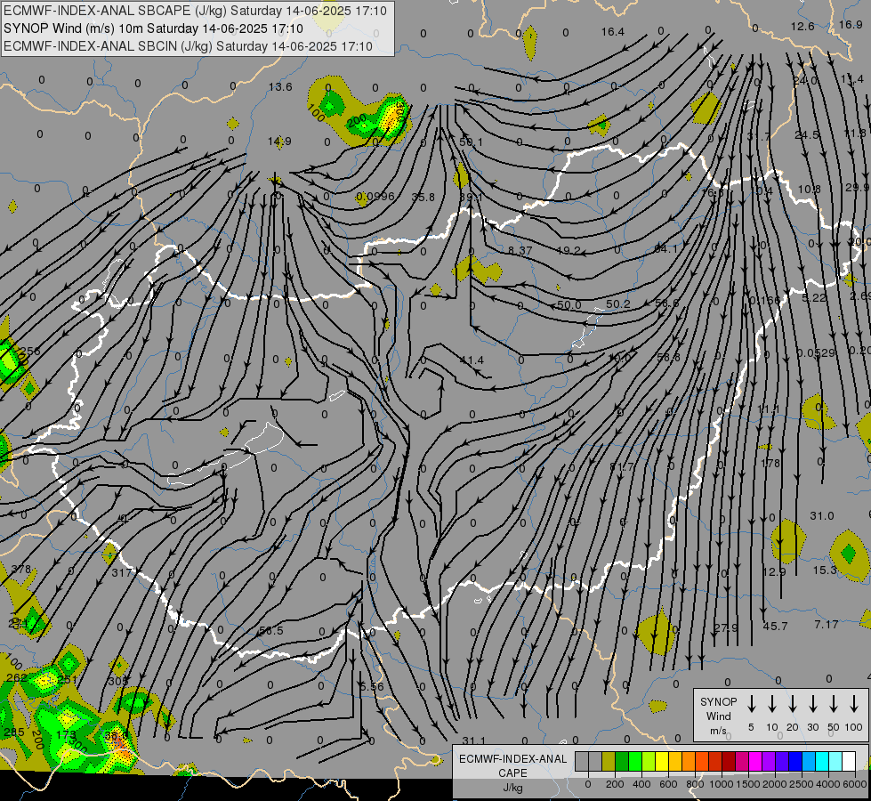Viewport: 871px width, 801px height.
Task: Click the map value 317
Action: point(121,573)
